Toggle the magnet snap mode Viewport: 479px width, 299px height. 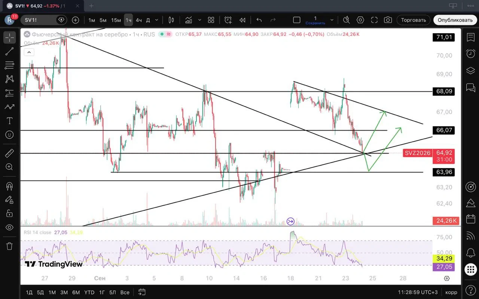pyautogui.click(x=9, y=186)
